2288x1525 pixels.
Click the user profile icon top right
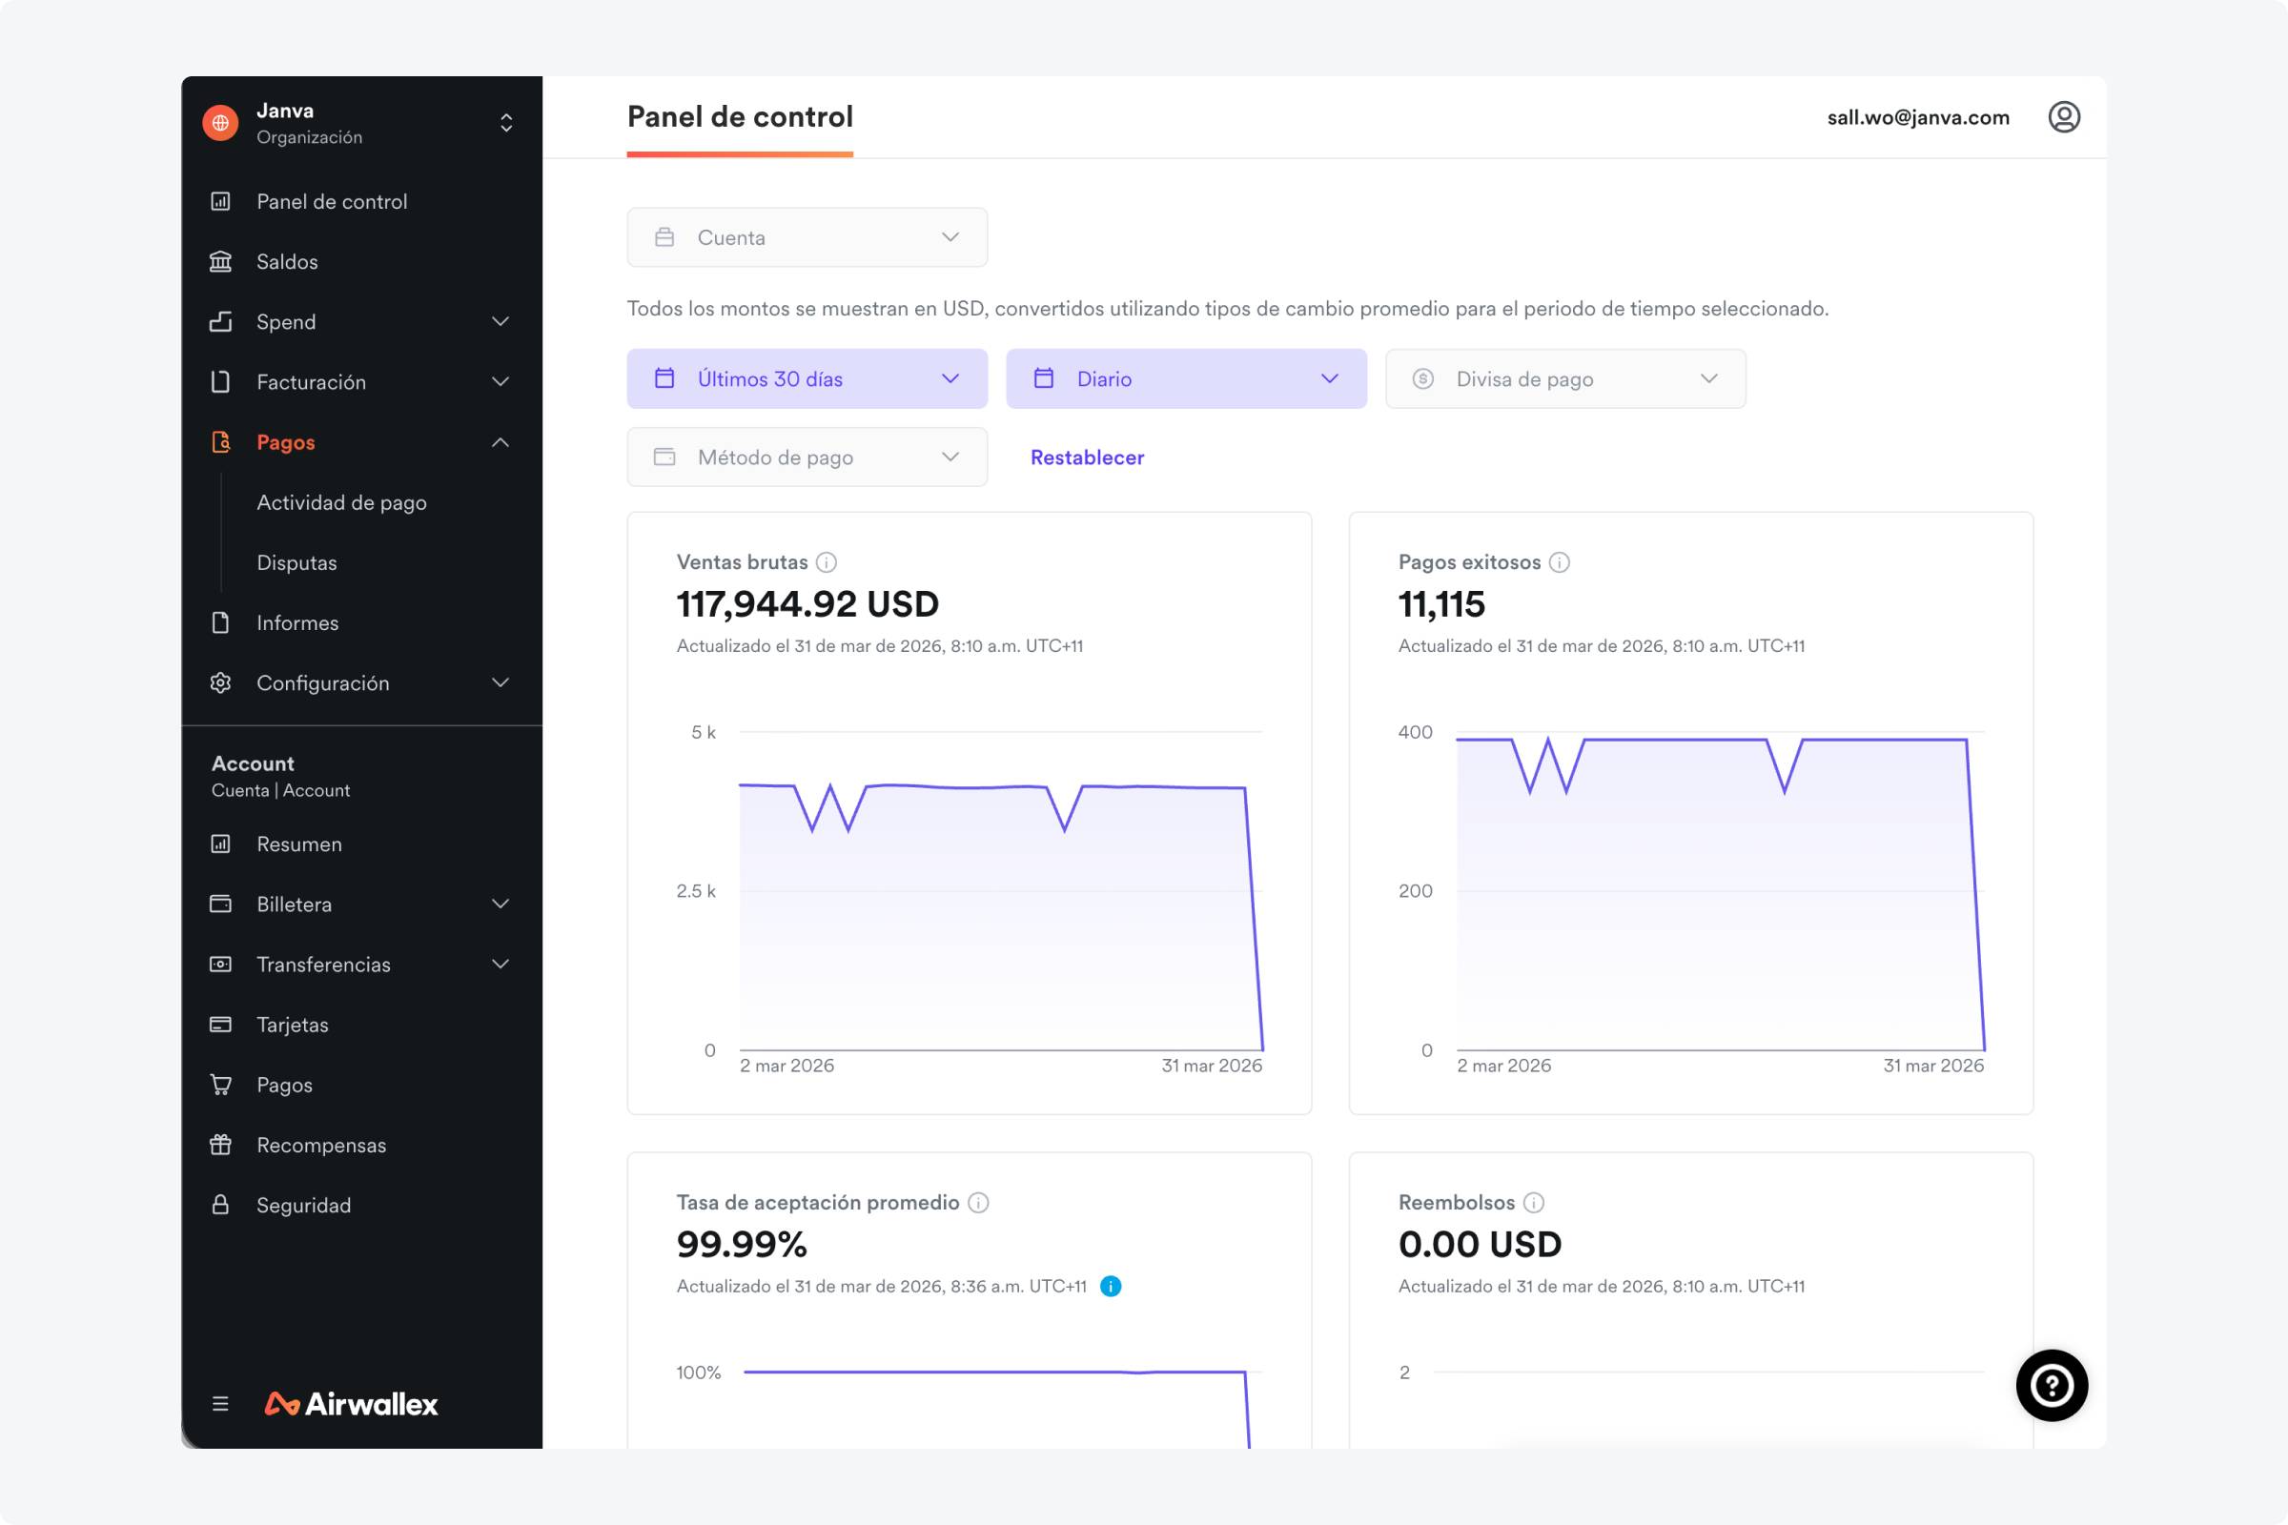(2065, 116)
